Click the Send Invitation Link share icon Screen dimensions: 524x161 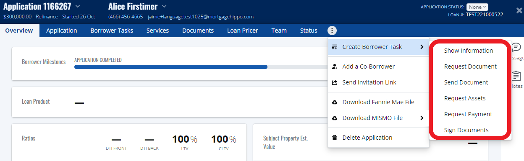[335, 82]
